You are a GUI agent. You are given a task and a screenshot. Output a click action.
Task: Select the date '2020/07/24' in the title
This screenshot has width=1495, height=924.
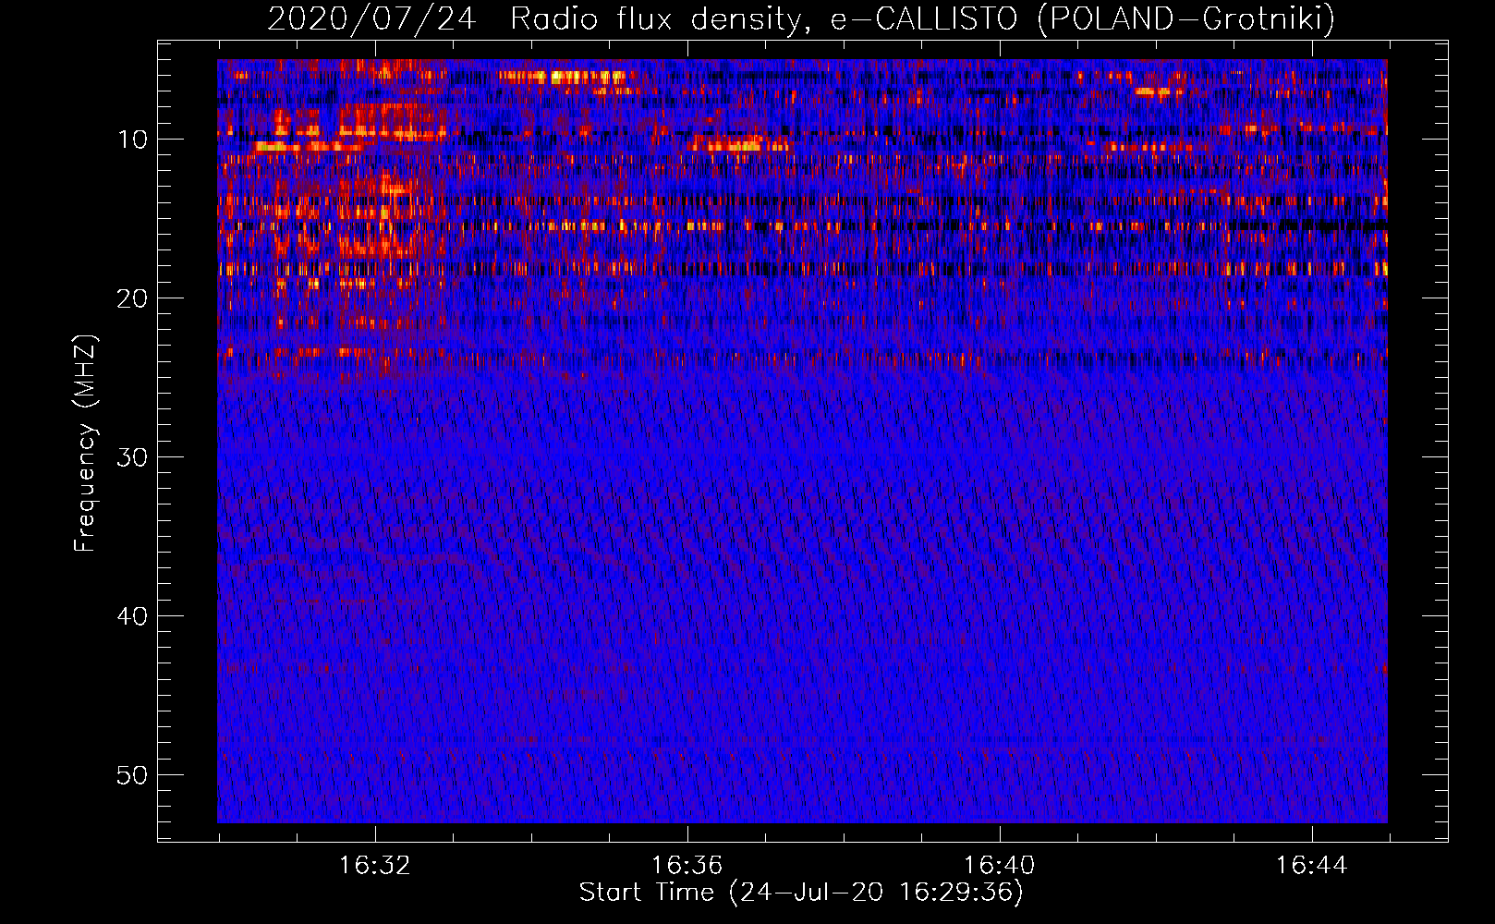371,18
